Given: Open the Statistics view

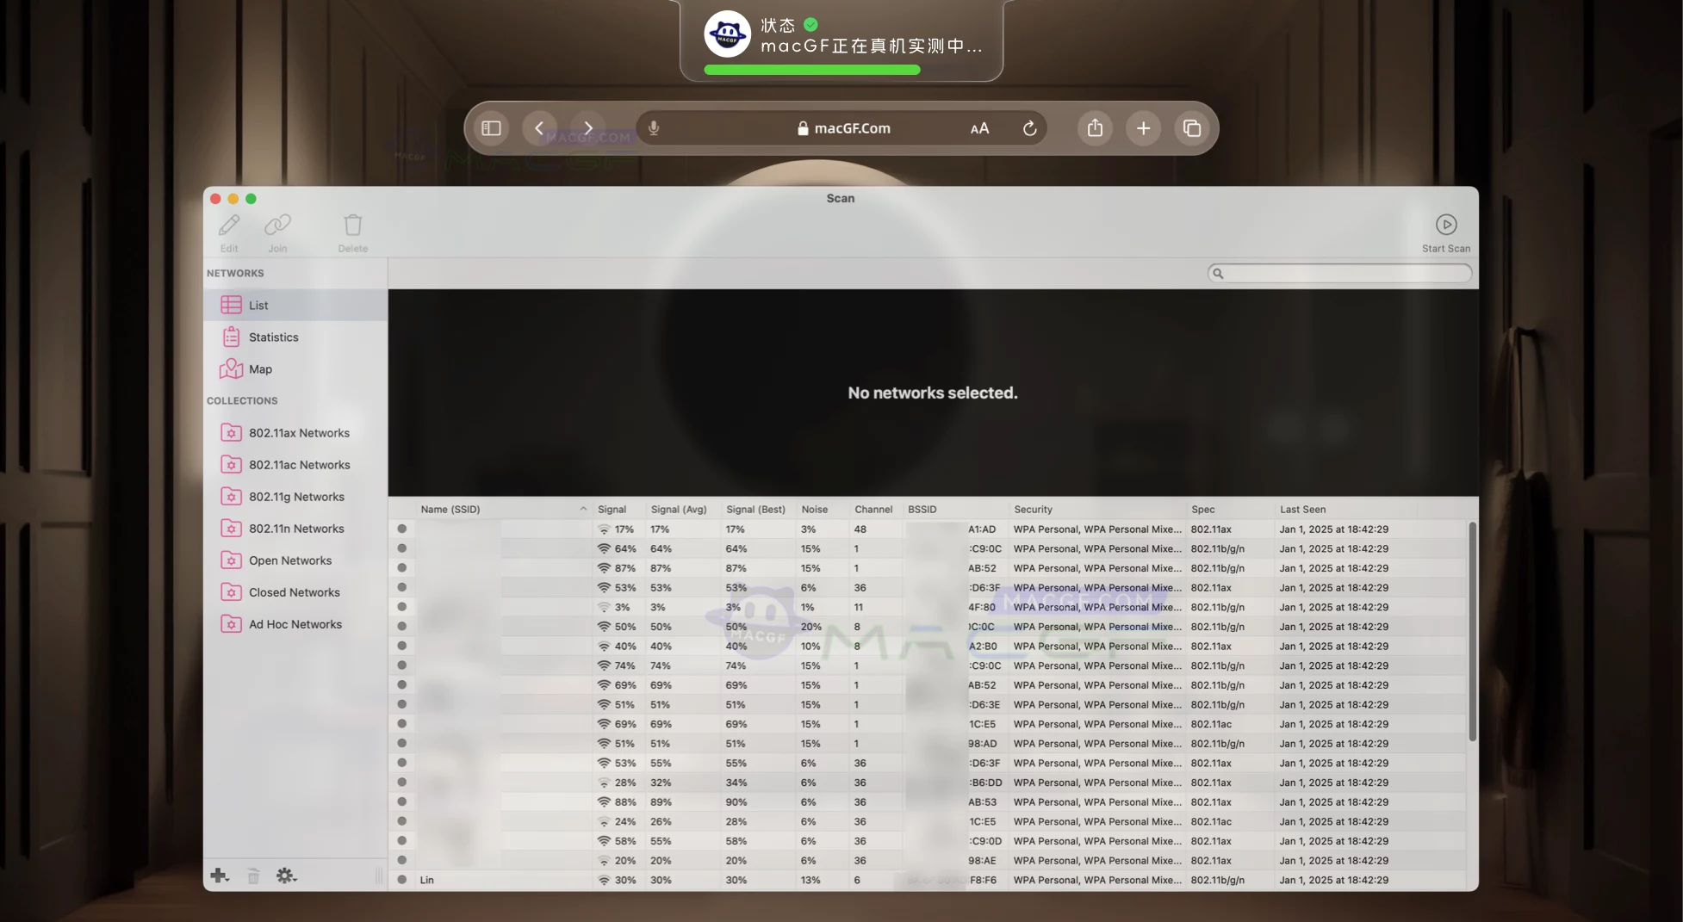Looking at the screenshot, I should tap(273, 337).
